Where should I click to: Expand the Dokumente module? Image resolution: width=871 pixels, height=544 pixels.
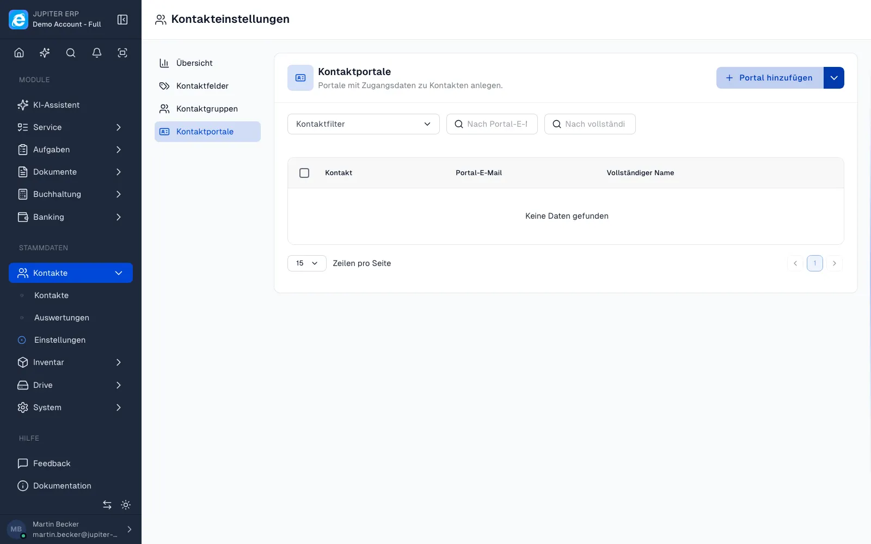(71, 172)
